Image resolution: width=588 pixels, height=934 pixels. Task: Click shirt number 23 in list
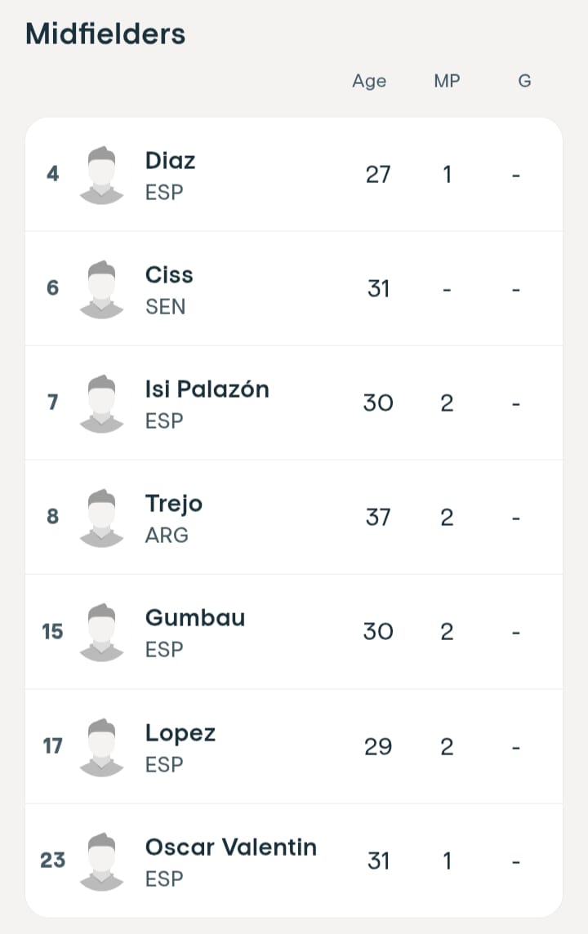click(x=52, y=861)
